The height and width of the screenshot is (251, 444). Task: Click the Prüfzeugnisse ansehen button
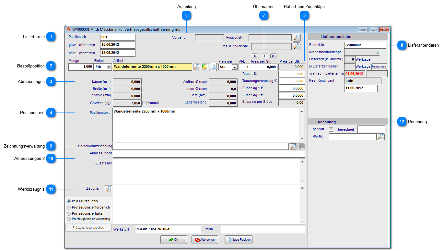coord(88,228)
